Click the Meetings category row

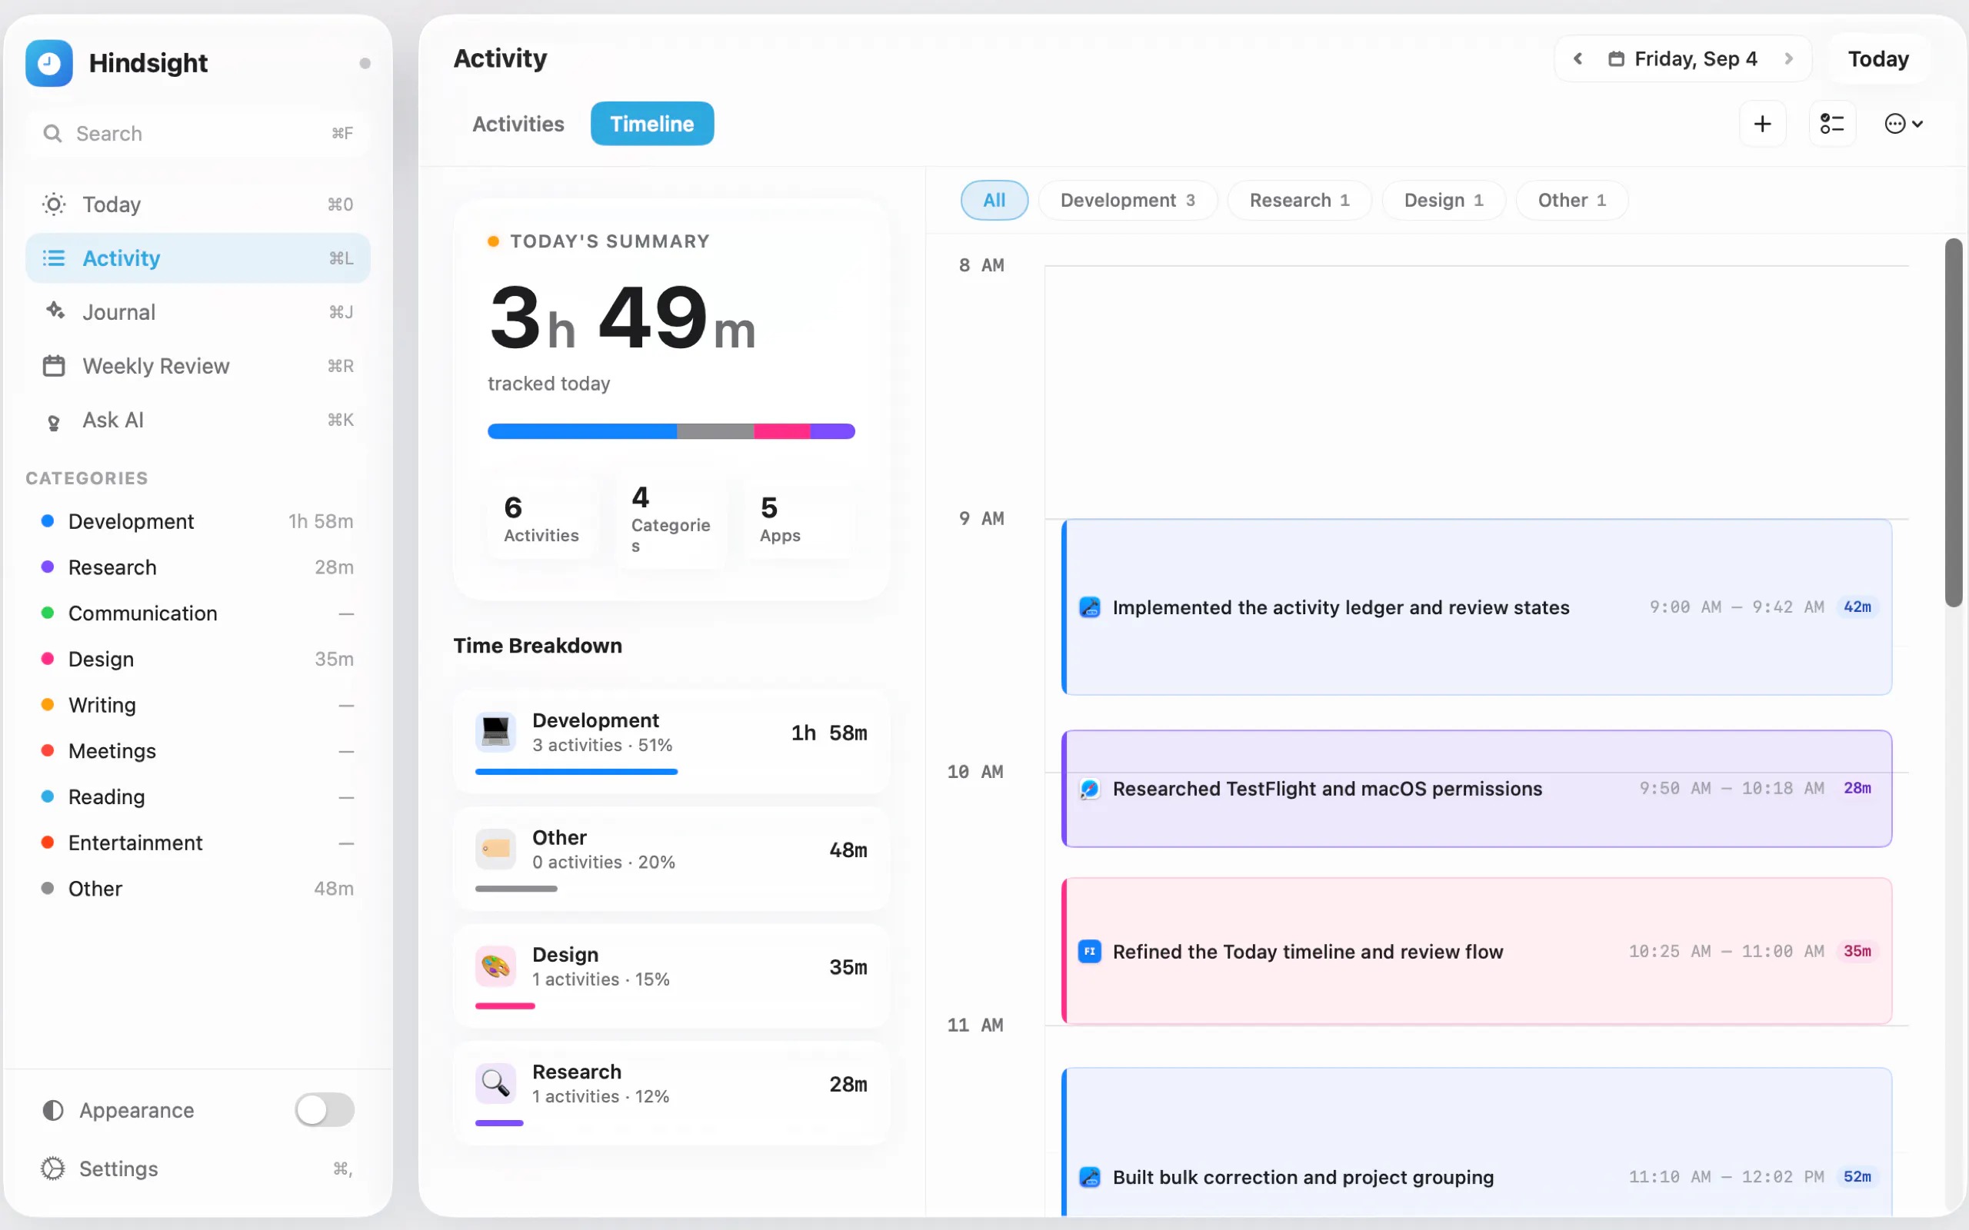[198, 750]
